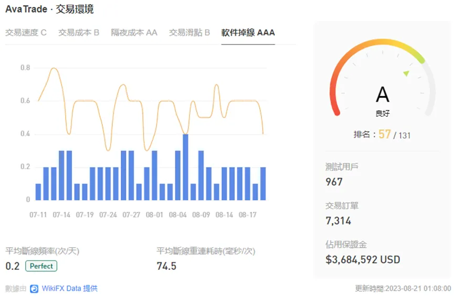Click the 平均斷線重連耗時(毫秒/次) label
The height and width of the screenshot is (298, 454).
(206, 251)
